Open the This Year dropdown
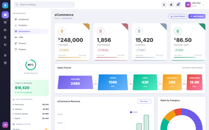 coord(144,101)
